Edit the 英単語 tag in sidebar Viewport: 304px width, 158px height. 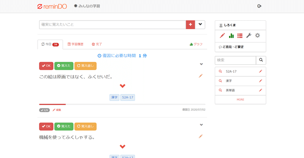pos(261,90)
